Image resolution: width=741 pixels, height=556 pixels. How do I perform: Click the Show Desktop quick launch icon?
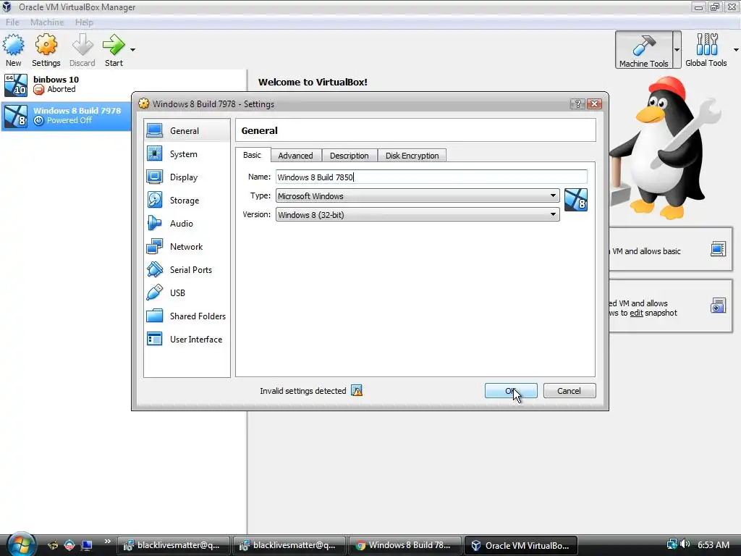click(x=87, y=545)
